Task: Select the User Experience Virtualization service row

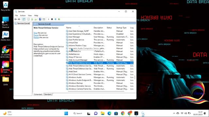Action: pyautogui.click(x=100, y=34)
